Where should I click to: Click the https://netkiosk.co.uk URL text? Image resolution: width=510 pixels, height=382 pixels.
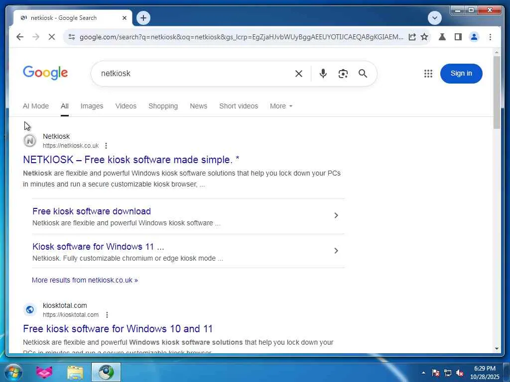point(71,146)
